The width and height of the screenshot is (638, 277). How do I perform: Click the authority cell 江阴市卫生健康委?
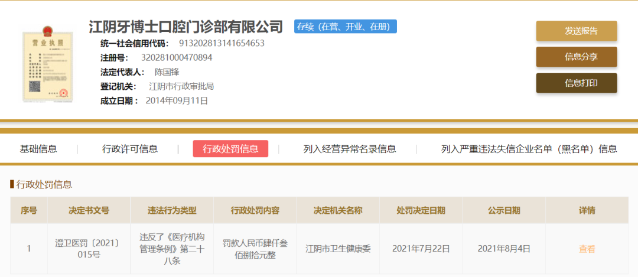tap(338, 249)
